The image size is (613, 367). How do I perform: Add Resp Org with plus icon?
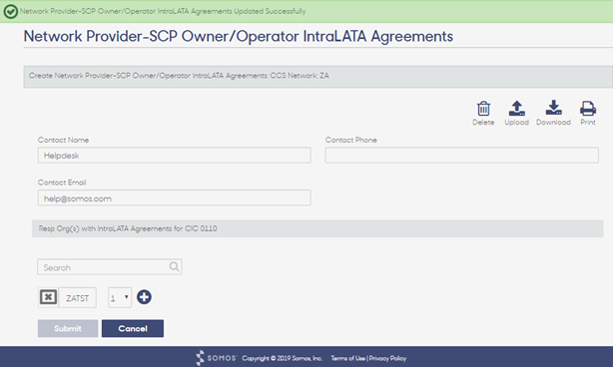[144, 297]
